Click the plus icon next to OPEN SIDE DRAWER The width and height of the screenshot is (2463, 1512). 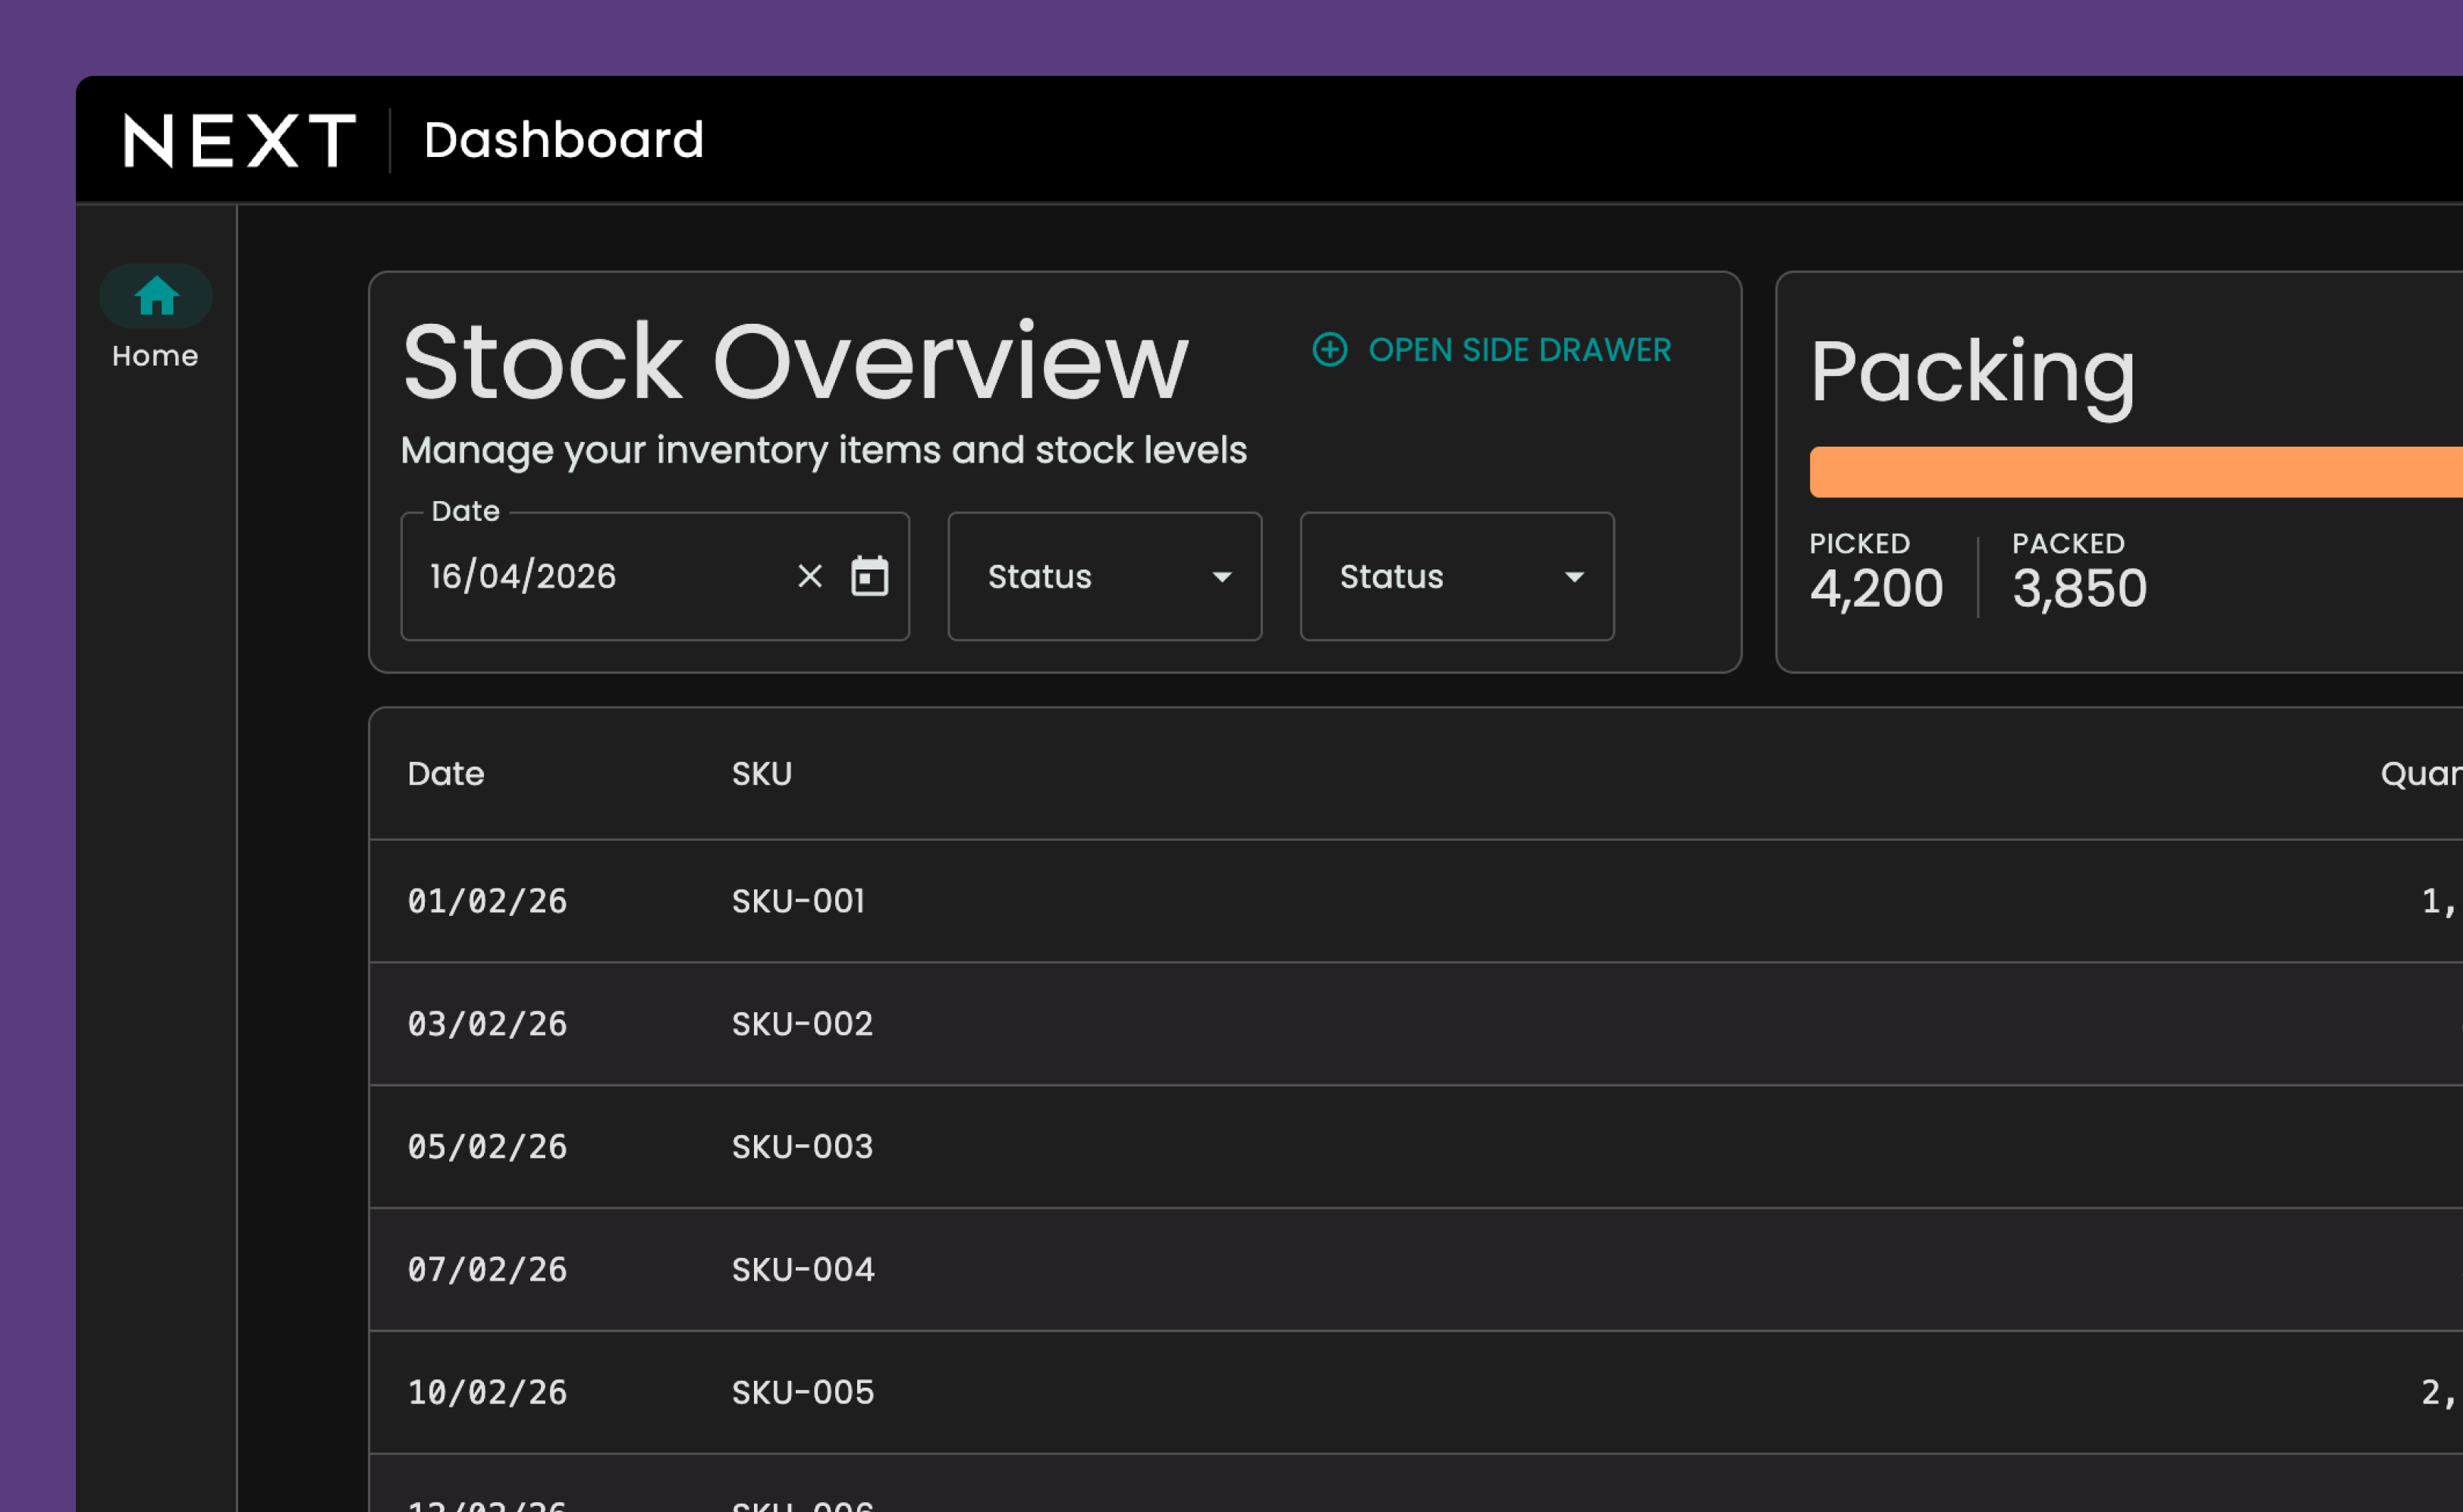click(x=1330, y=350)
